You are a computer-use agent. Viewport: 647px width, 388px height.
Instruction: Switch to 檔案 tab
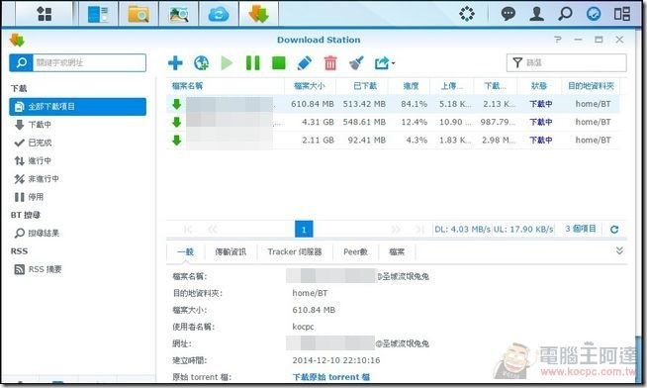click(397, 251)
